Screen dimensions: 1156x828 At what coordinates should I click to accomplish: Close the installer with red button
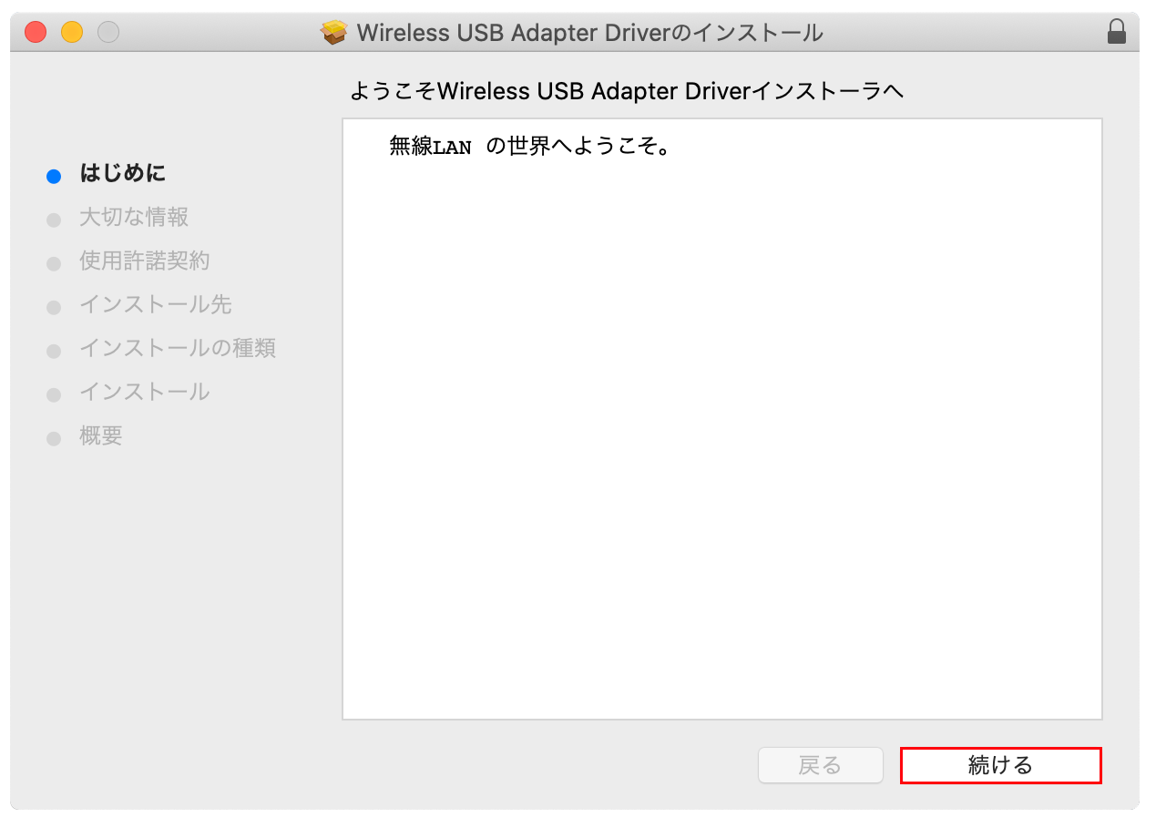[36, 33]
